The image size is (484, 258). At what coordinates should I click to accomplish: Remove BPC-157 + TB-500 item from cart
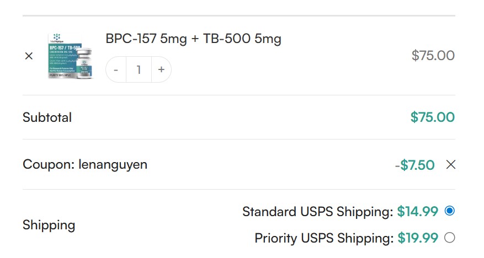(29, 56)
